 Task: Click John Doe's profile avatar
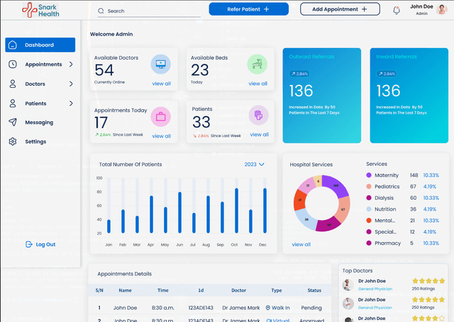(442, 9)
